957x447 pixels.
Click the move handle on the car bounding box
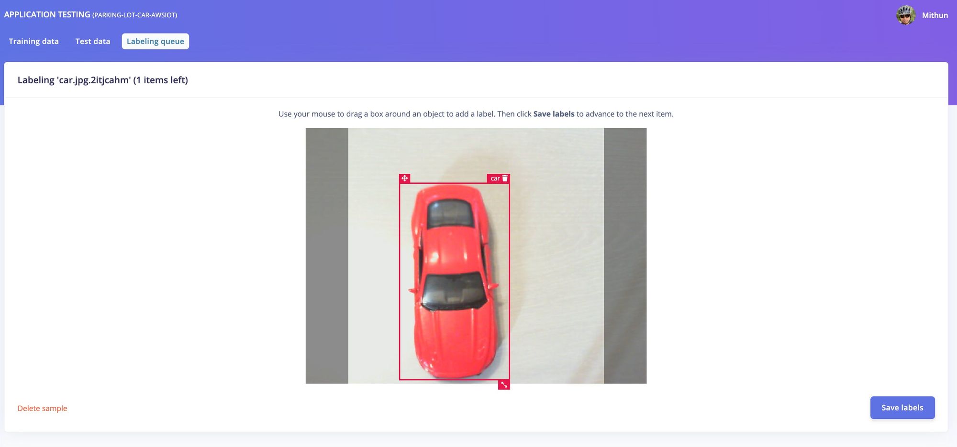point(405,179)
